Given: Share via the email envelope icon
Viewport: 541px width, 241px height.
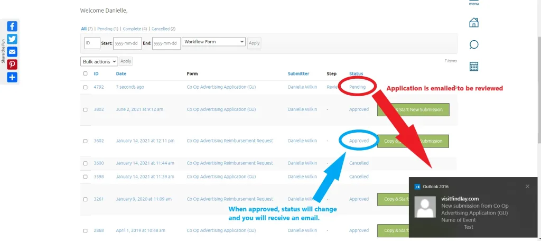Looking at the screenshot, I should pos(12,52).
